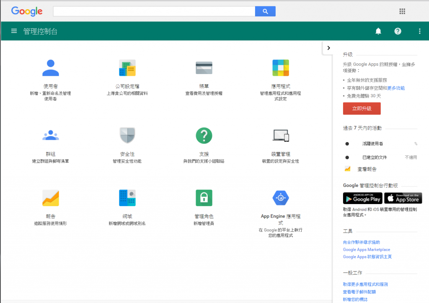Open the Google Apps 狀態資訊主頁 link
Viewport: 429px width, 303px height.
367,257
